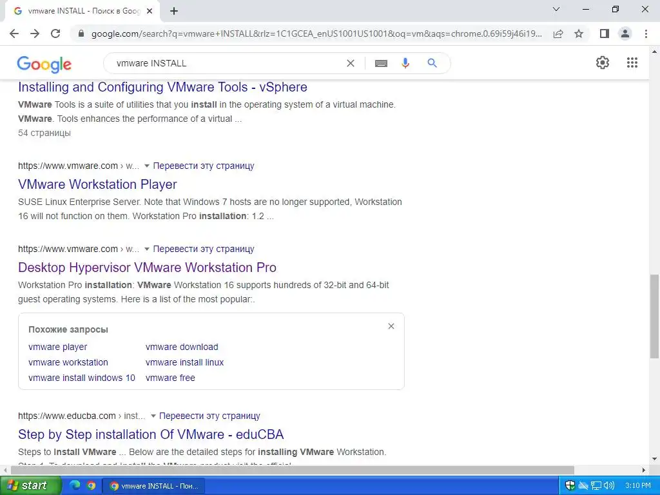This screenshot has height=495, width=660.
Task: Open the tab search chevron
Action: click(x=556, y=9)
